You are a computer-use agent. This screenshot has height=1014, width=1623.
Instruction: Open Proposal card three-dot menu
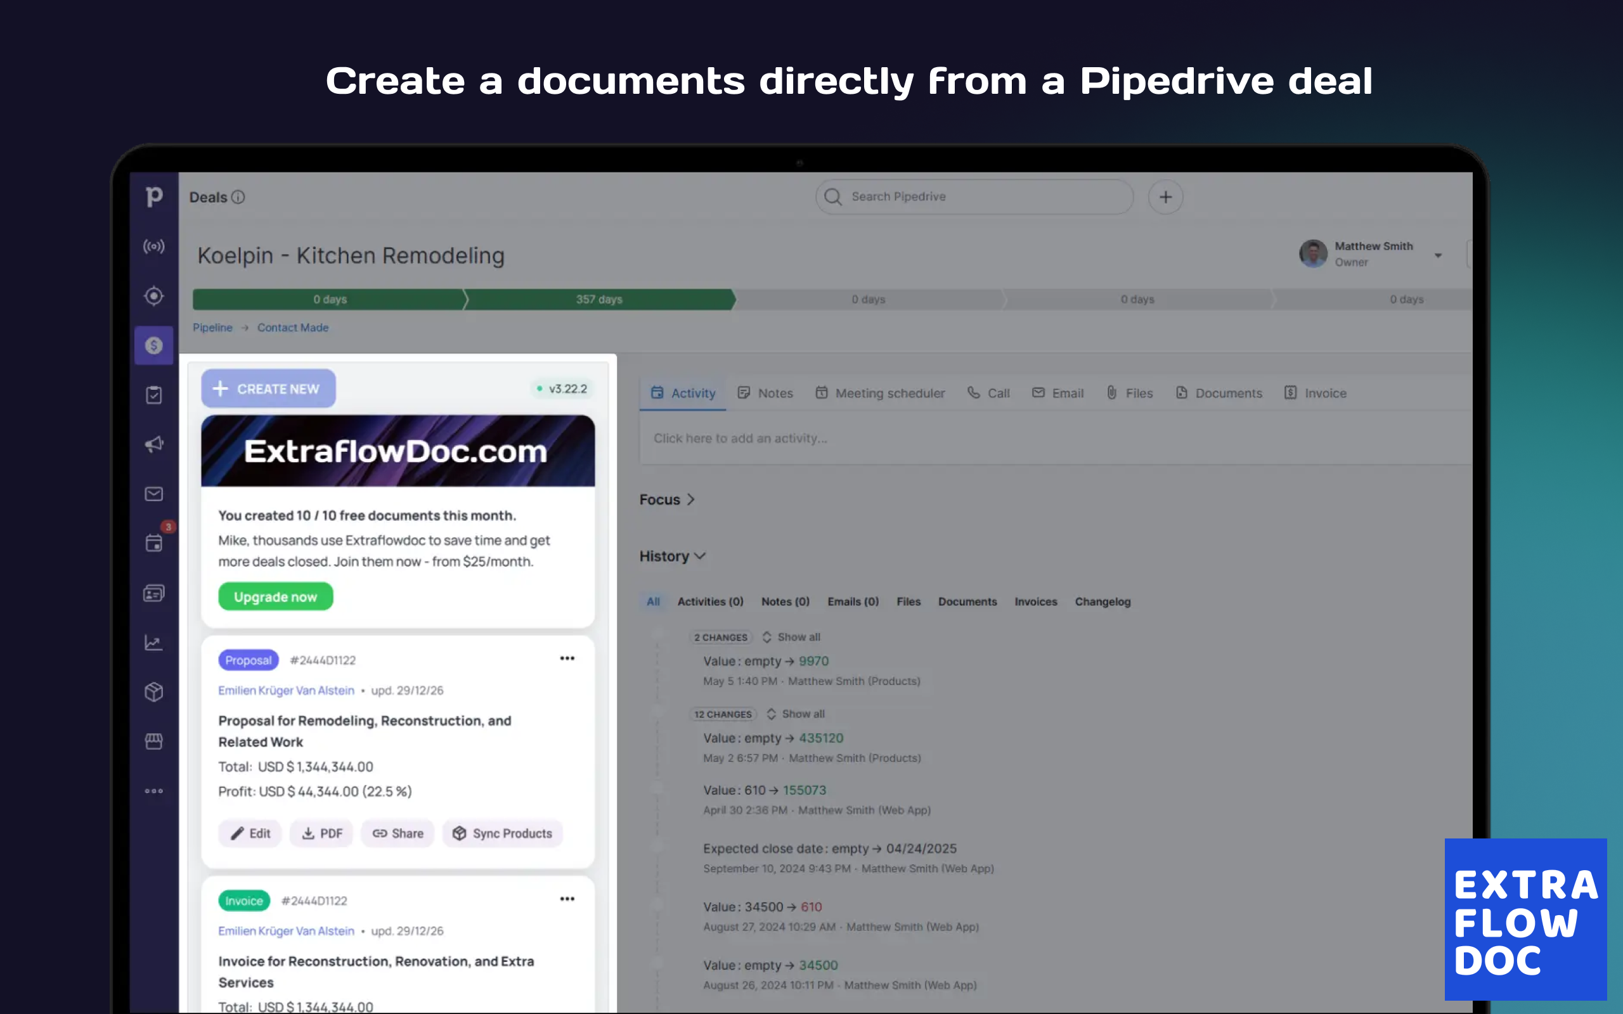point(567,658)
